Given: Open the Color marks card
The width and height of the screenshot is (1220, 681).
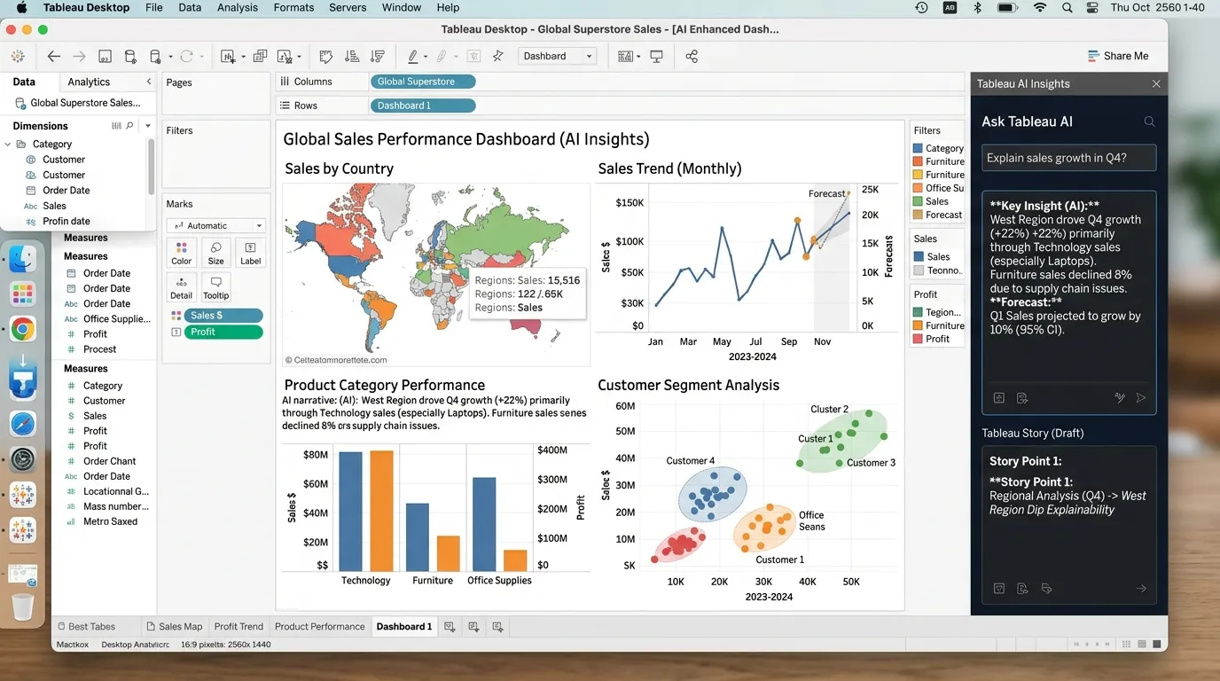Looking at the screenshot, I should pyautogui.click(x=181, y=253).
